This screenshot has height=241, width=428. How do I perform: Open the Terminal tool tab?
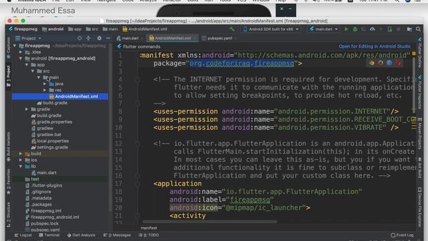49,235
